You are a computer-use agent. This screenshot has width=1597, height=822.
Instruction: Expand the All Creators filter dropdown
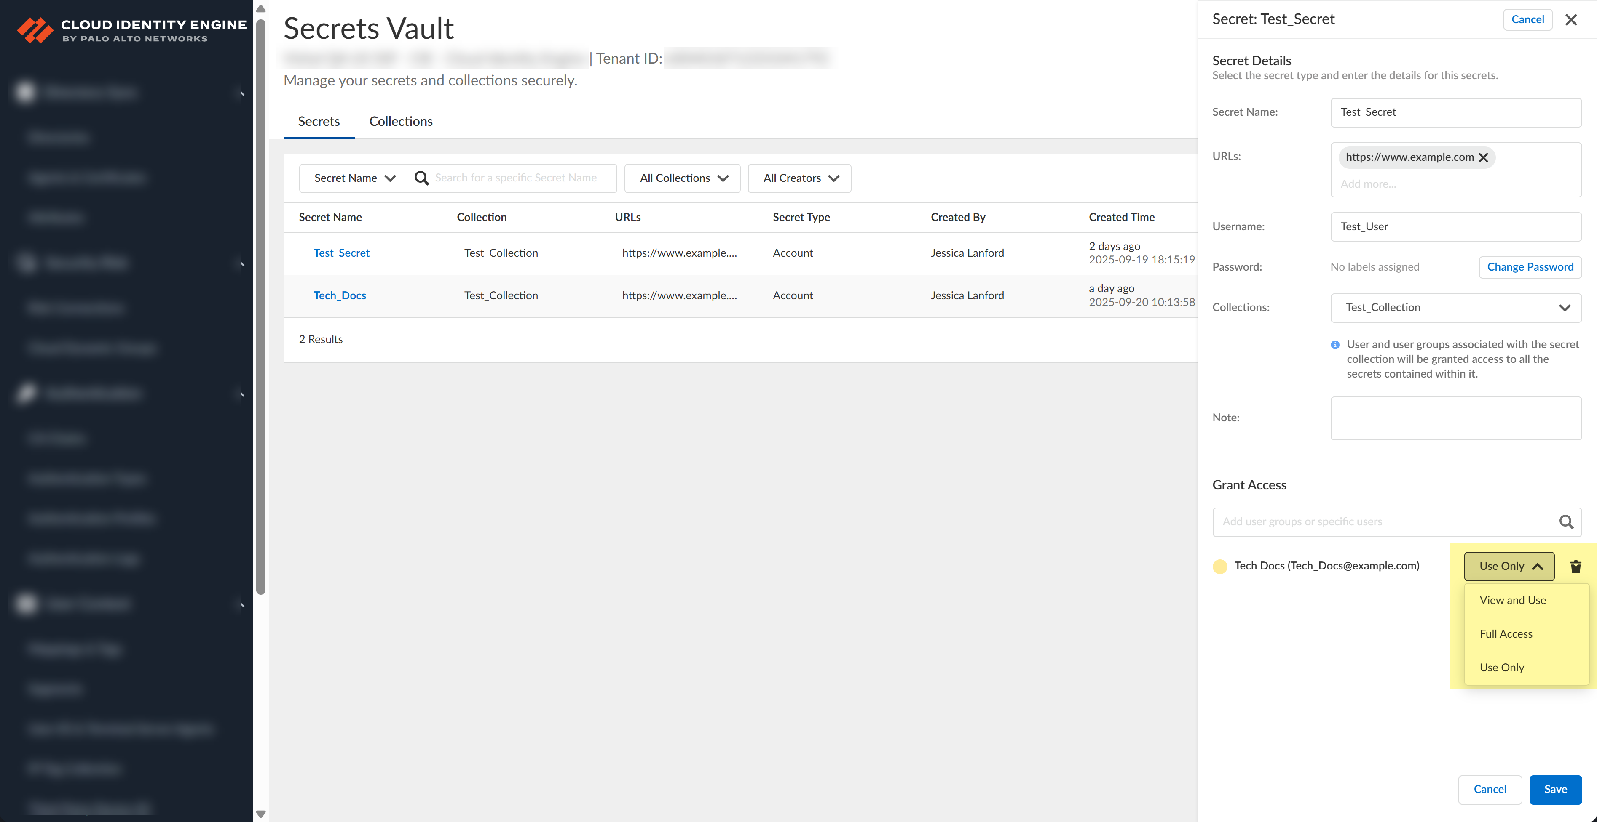point(799,178)
